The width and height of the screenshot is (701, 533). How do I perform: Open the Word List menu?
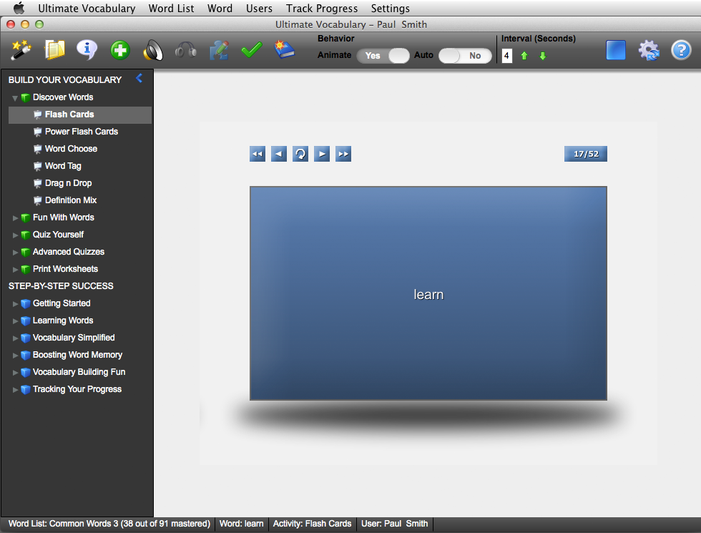point(171,9)
